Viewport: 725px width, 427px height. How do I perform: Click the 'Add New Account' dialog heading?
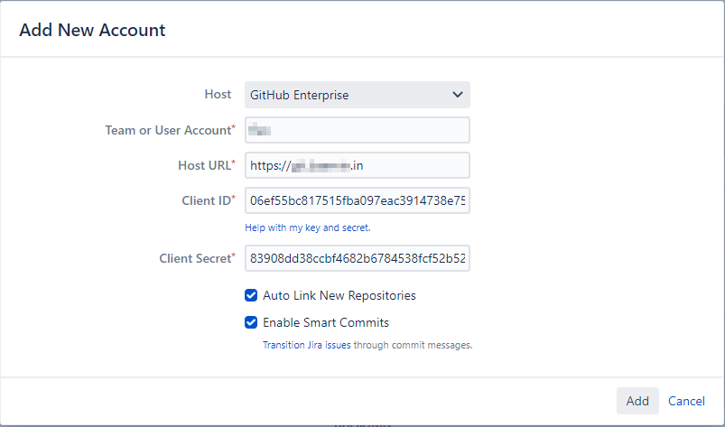pos(92,30)
